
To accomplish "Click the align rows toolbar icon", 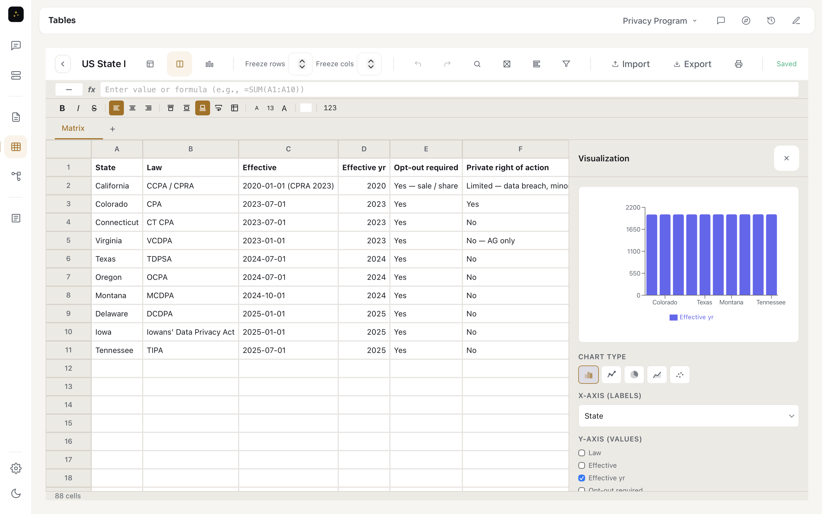I will point(536,64).
